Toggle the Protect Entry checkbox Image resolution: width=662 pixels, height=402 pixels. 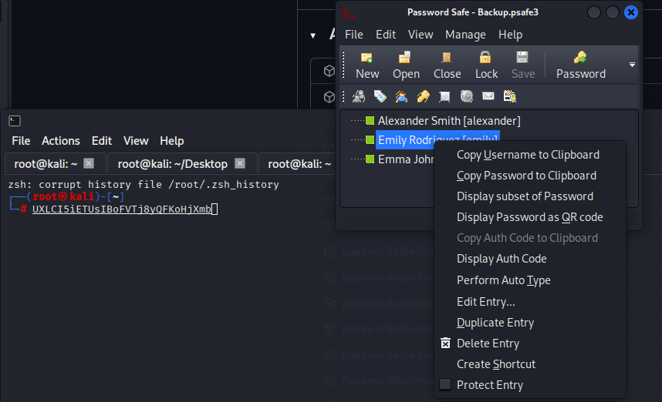point(445,384)
